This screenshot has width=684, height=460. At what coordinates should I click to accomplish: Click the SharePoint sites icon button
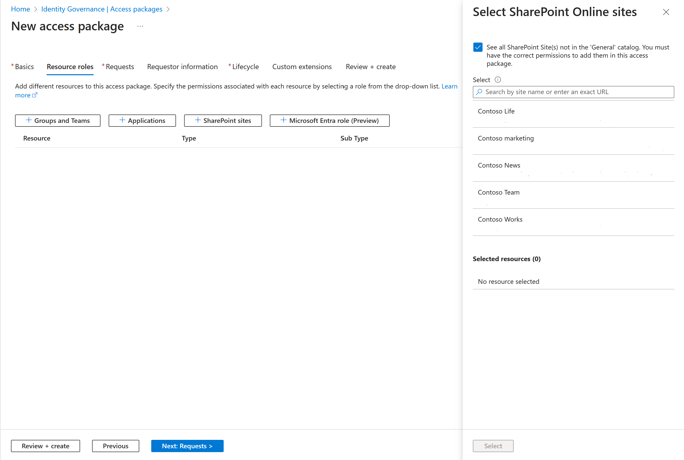[222, 120]
